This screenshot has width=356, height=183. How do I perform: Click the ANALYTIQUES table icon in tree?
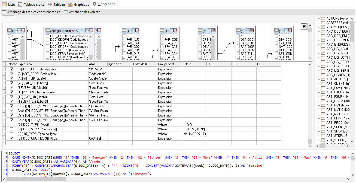pyautogui.click(x=323, y=27)
